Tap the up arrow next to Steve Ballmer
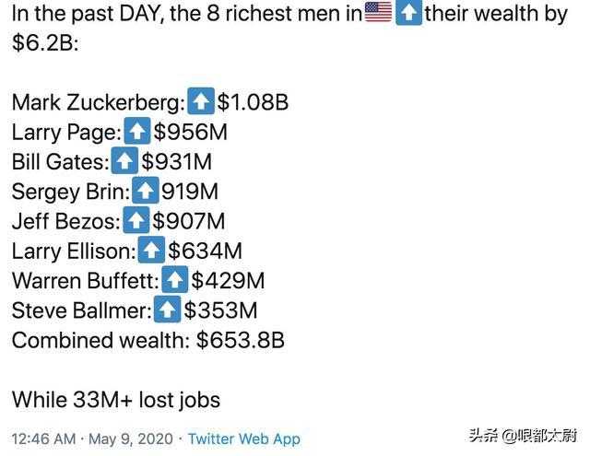Screen dimensions: 590x456 (167, 310)
